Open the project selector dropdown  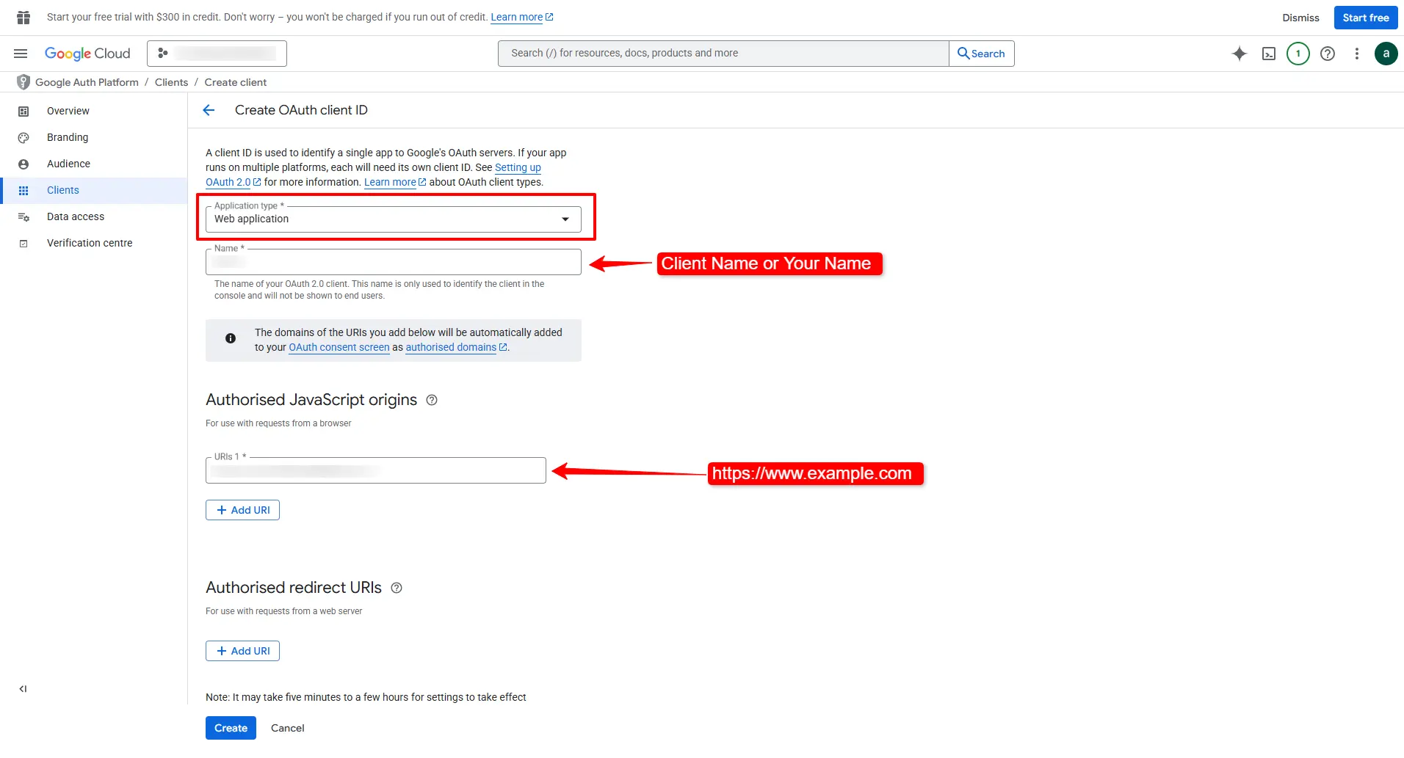coord(217,54)
